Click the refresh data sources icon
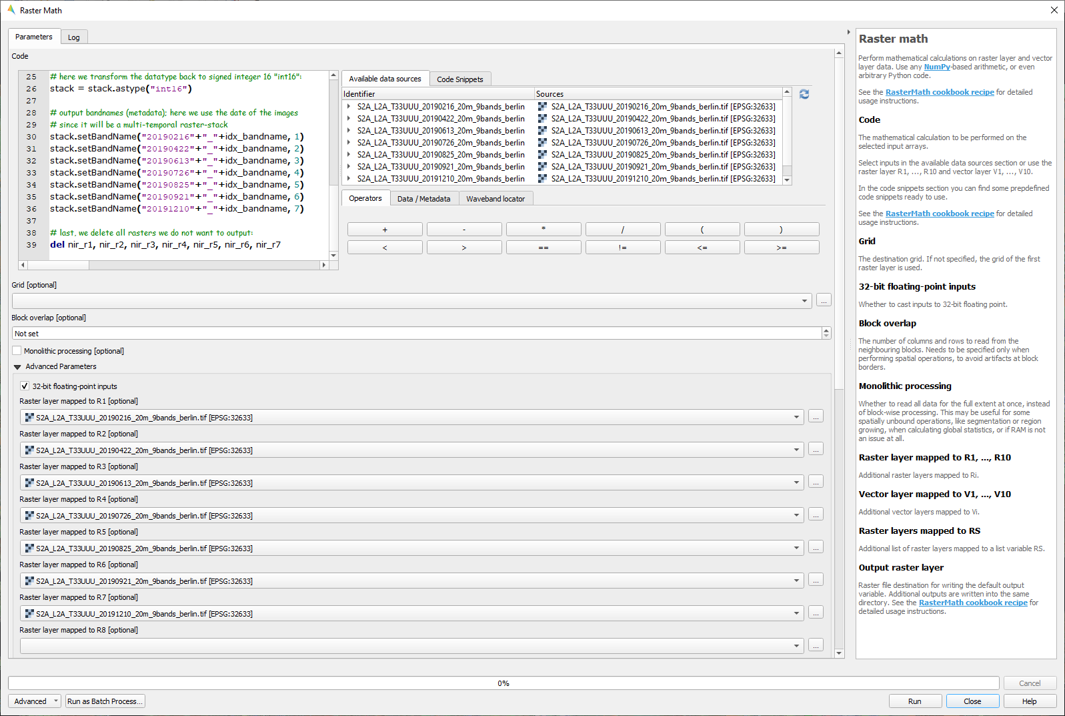Viewport: 1065px width, 716px height. [804, 94]
